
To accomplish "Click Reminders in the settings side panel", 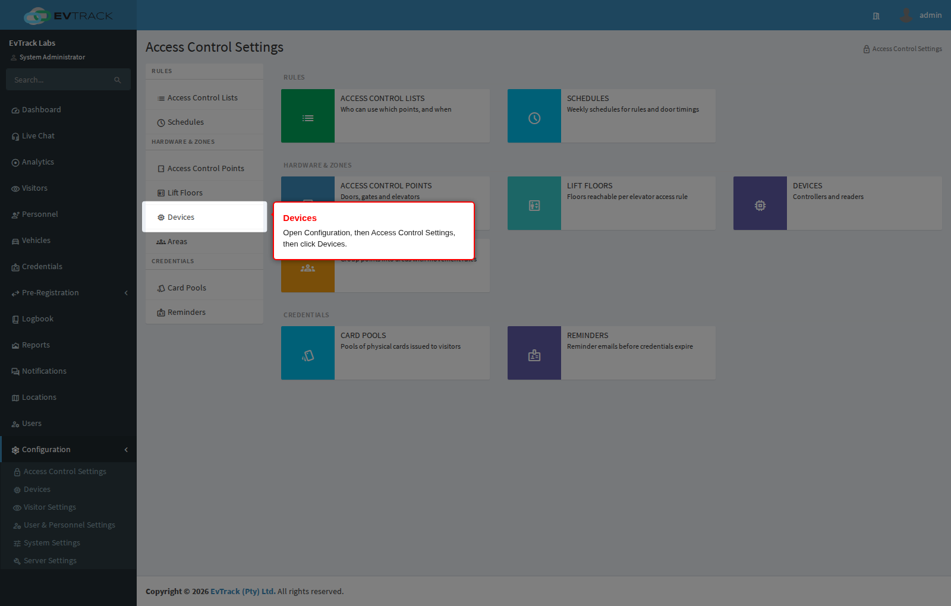I will tap(204, 313).
